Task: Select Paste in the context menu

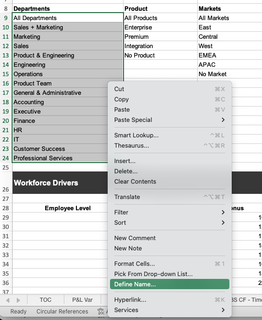Action: tap(170, 110)
